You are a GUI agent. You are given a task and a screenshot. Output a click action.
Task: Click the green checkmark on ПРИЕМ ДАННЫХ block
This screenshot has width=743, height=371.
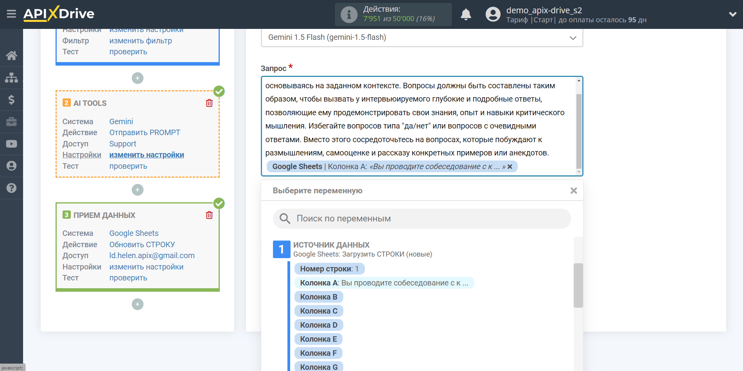point(219,203)
